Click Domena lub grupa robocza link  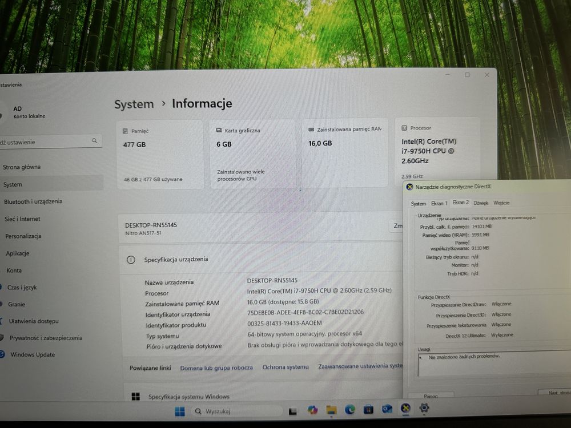[x=216, y=368]
